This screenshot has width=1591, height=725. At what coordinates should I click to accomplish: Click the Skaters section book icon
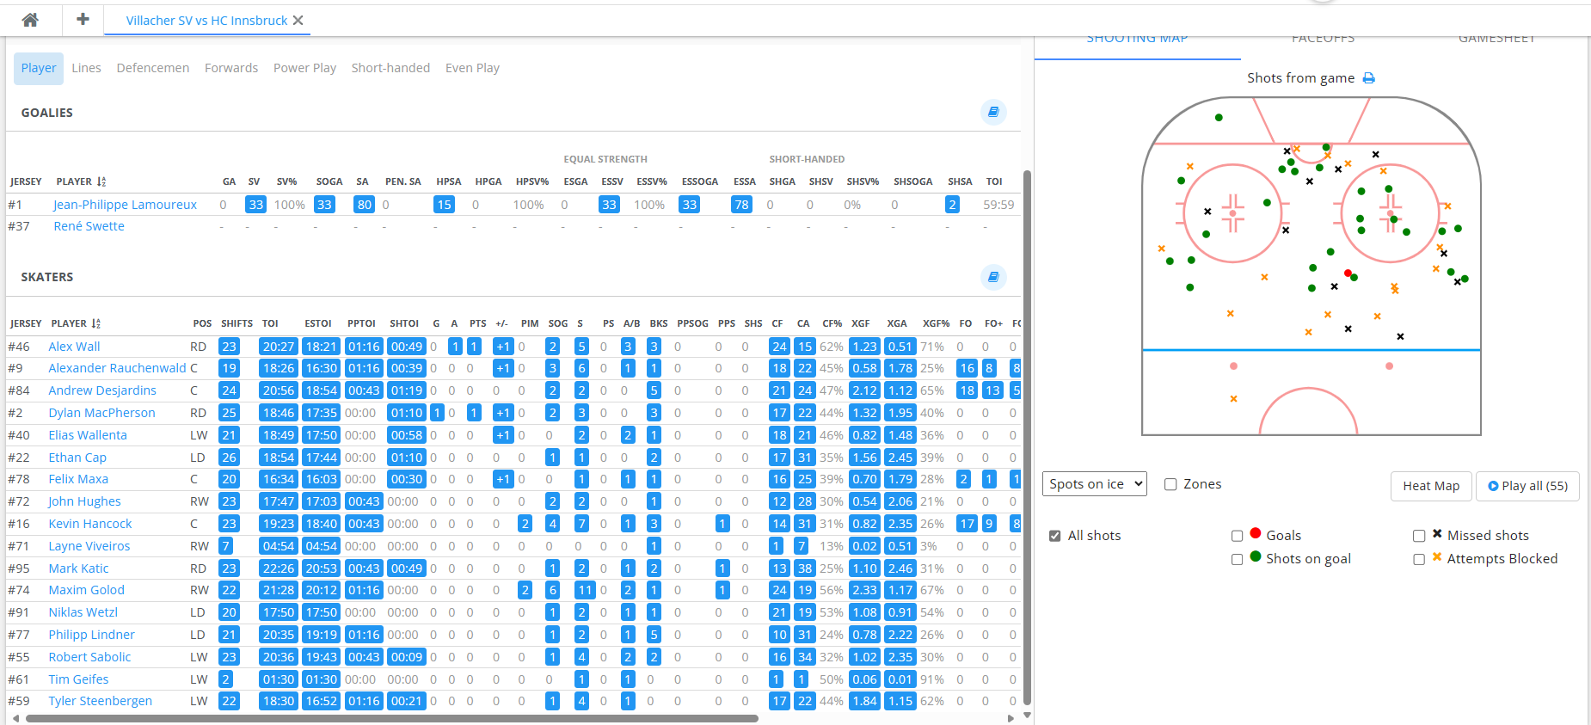(993, 277)
